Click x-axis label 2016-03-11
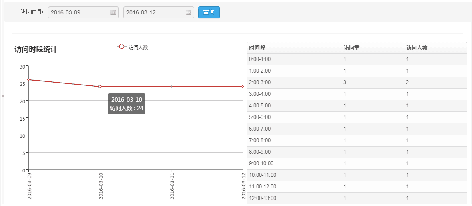Viewport: 472px width, 206px height. point(173,186)
